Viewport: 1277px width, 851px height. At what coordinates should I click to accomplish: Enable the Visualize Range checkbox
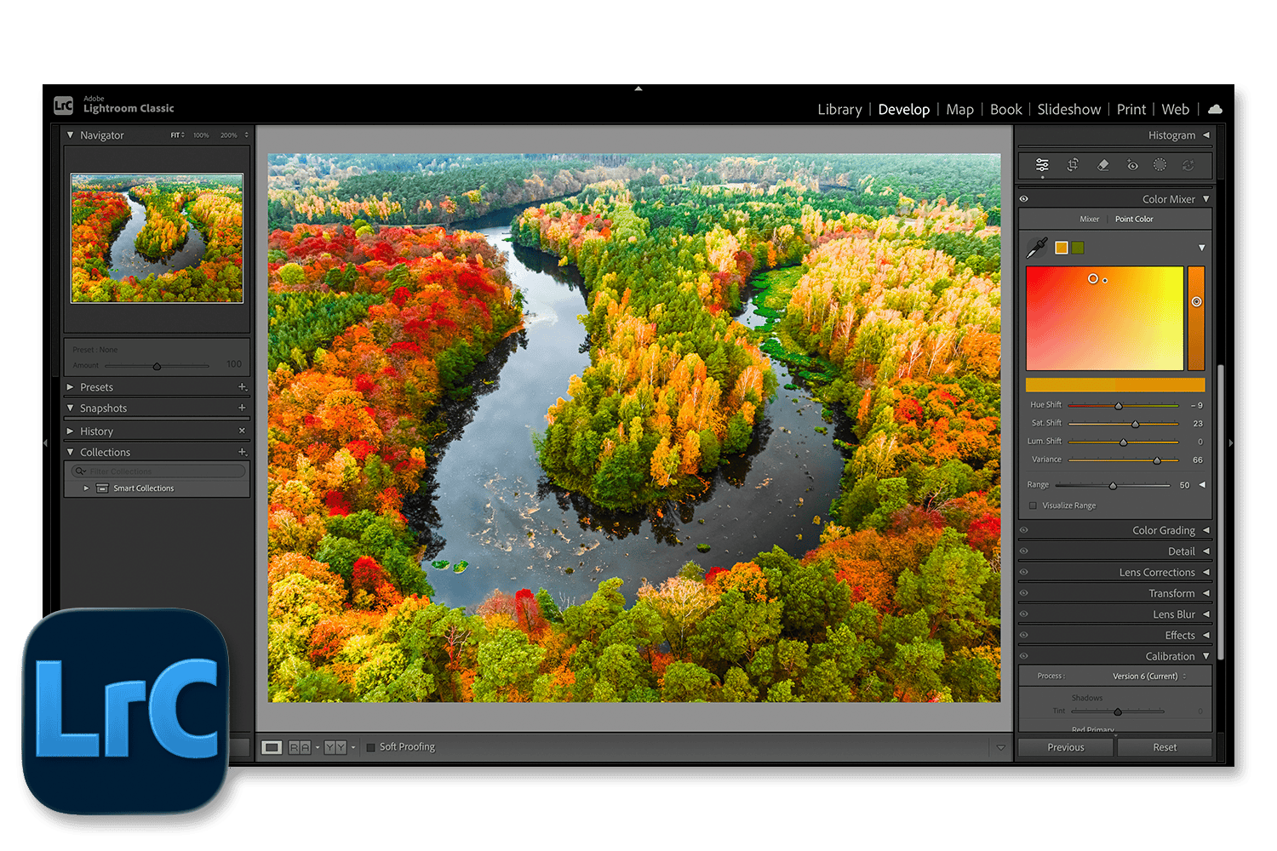click(x=1034, y=505)
